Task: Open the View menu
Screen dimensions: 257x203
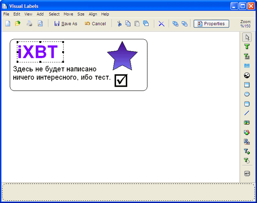Action: pyautogui.click(x=28, y=14)
